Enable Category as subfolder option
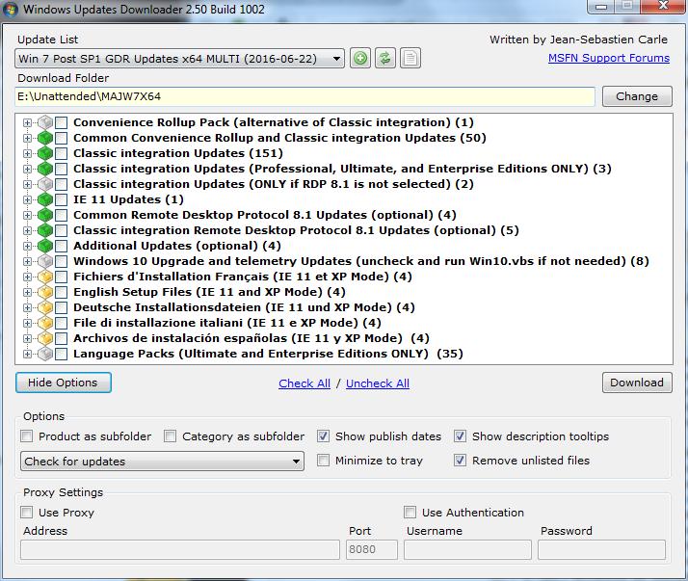This screenshot has height=581, width=688. pyautogui.click(x=170, y=436)
